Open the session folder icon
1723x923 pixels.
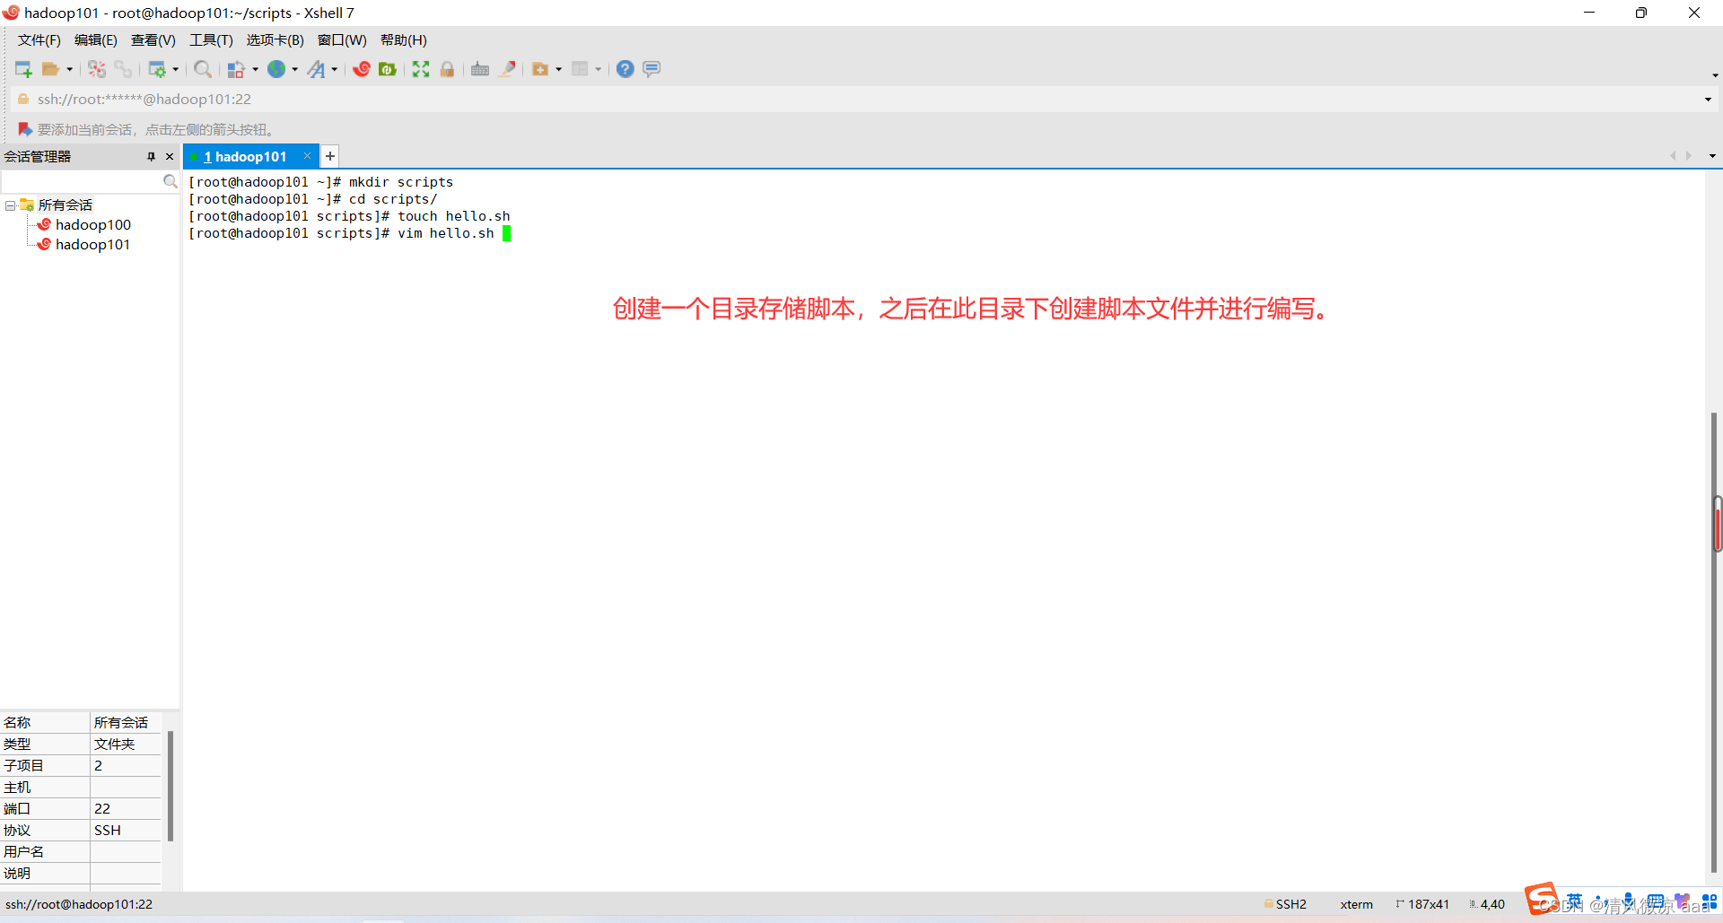51,69
